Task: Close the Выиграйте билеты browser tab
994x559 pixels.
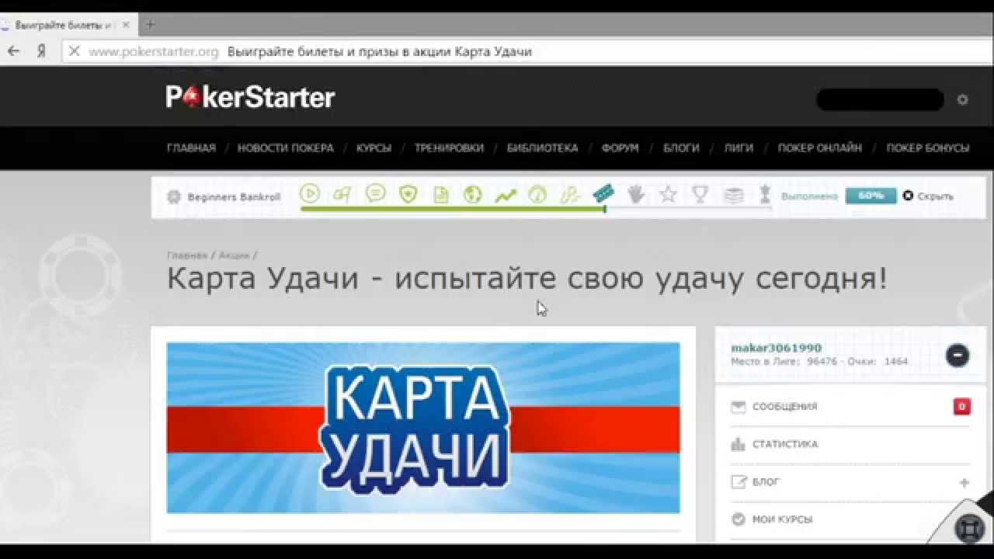Action: (x=126, y=25)
